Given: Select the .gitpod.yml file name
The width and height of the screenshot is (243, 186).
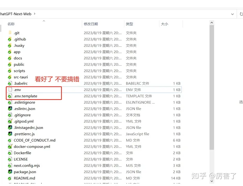Looking at the screenshot, I should coord(24,122).
